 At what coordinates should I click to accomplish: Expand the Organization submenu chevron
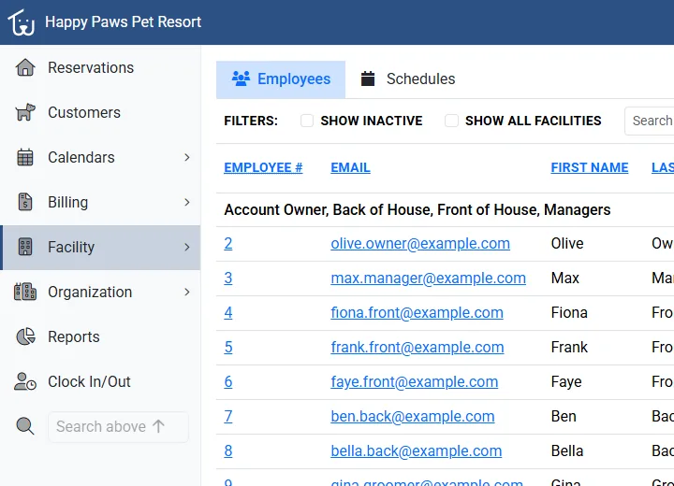(x=187, y=292)
